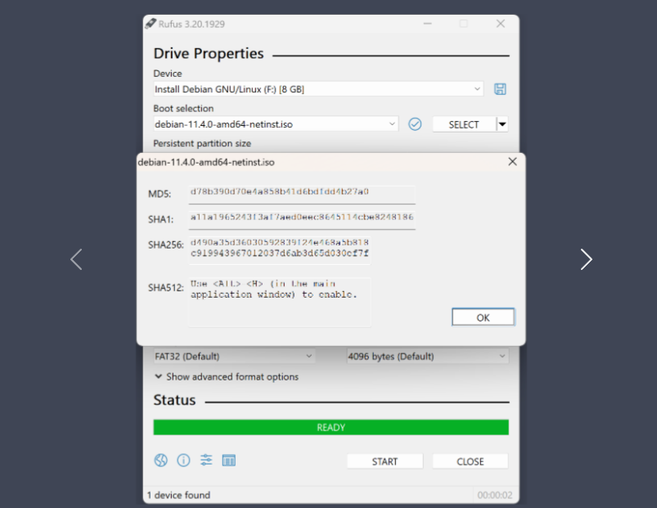
Task: Open the FAT32 file system dropdown
Action: click(234, 357)
